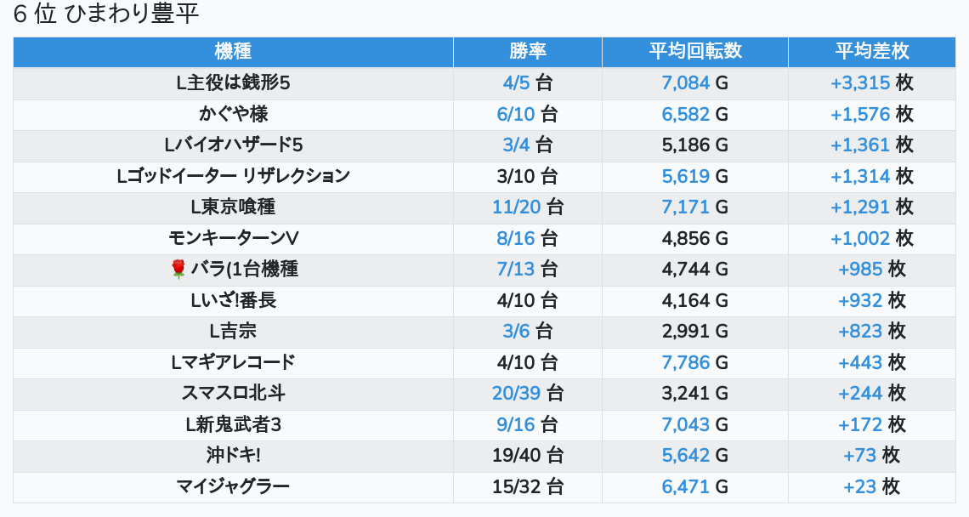Screen dimensions: 969x517
Task: Click the rose icon beside バラ(1台機種
Action: click(178, 270)
